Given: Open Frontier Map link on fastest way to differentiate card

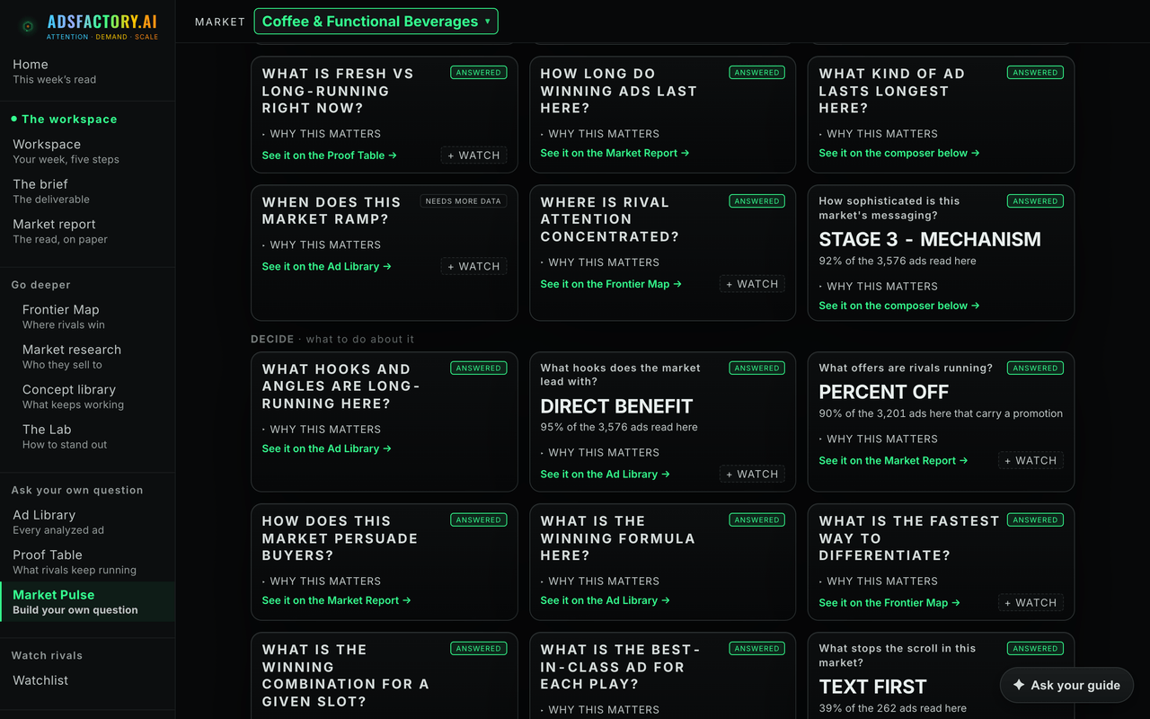Looking at the screenshot, I should click(x=890, y=603).
